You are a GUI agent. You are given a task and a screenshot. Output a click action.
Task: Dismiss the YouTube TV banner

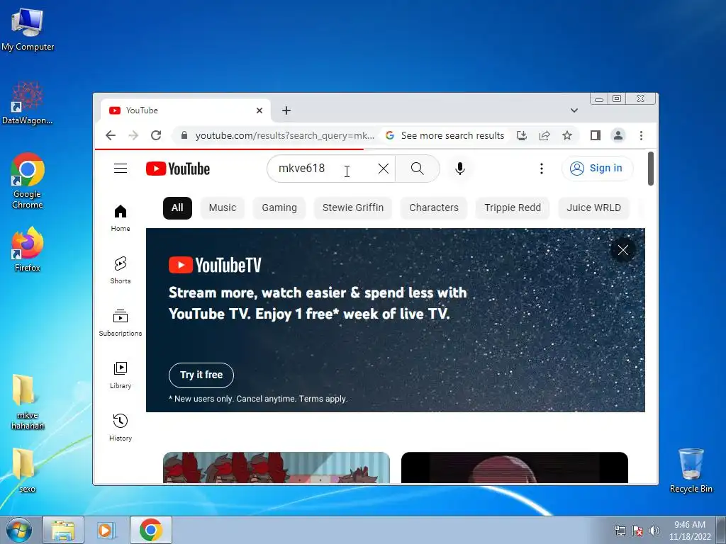(623, 250)
